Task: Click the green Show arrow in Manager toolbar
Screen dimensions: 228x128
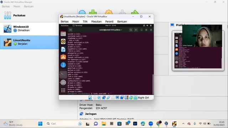Action: coord(135,12)
